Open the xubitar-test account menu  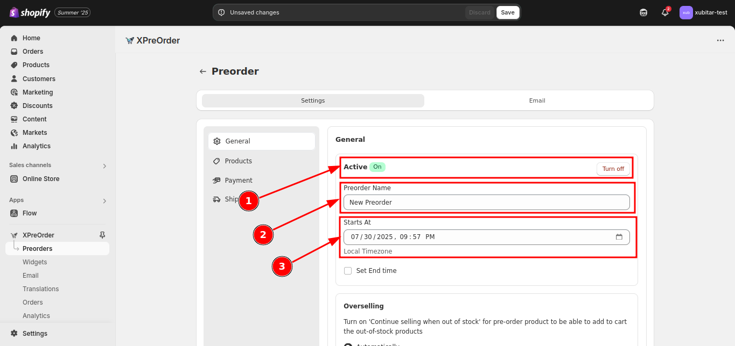(703, 12)
